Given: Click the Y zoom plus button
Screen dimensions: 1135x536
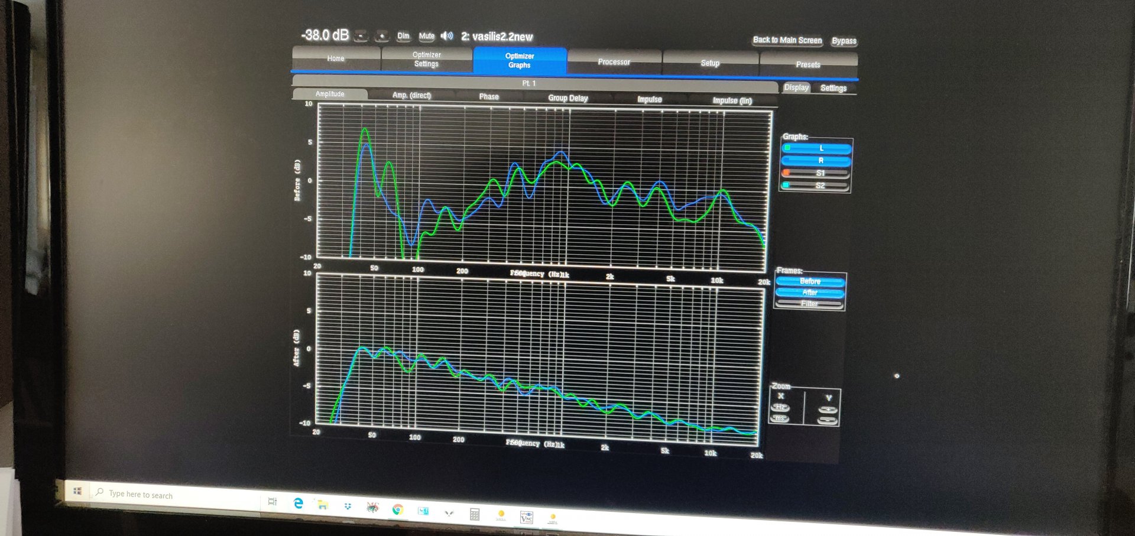Looking at the screenshot, I should click(x=828, y=409).
